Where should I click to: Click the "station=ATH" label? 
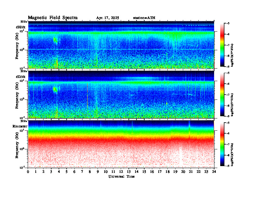144,18
